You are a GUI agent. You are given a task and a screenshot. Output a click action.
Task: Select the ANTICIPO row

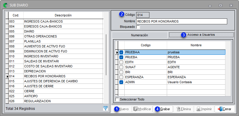[56, 96]
